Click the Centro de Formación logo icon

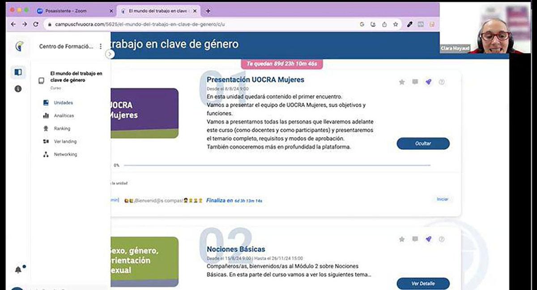18,46
